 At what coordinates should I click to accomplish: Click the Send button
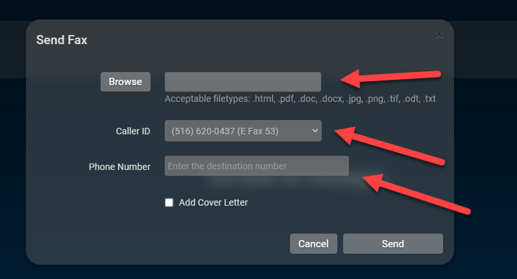coord(392,244)
